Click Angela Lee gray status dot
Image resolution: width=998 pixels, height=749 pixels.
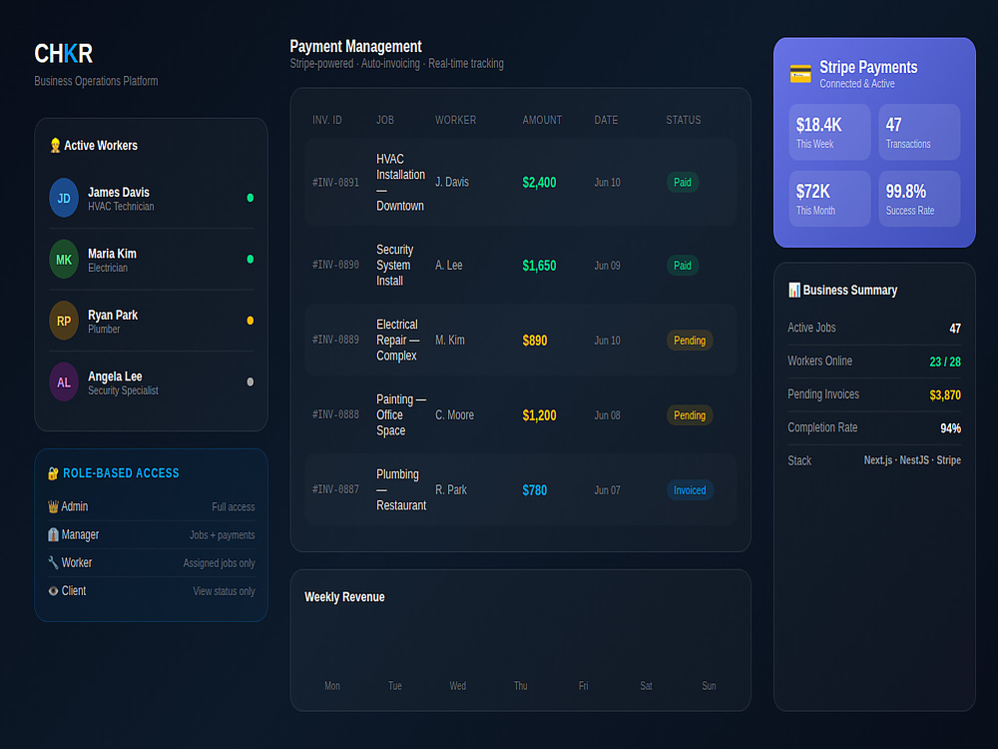[250, 382]
